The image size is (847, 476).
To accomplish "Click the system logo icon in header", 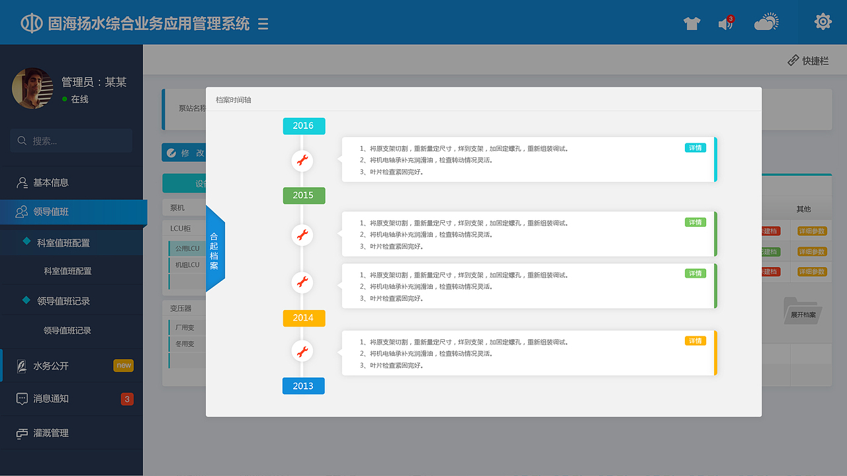I will [31, 23].
